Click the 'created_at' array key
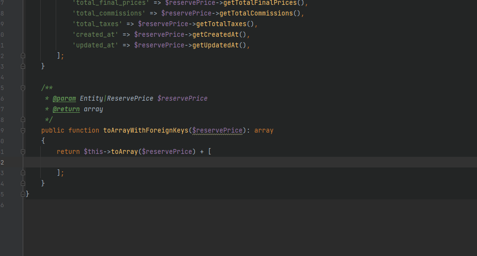The image size is (477, 256). (x=95, y=35)
